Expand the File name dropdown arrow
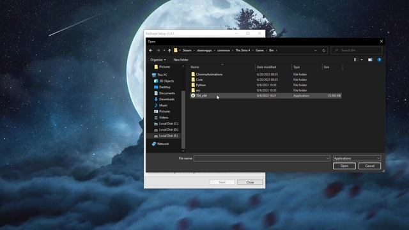This screenshot has height=230, width=409. 328,158
